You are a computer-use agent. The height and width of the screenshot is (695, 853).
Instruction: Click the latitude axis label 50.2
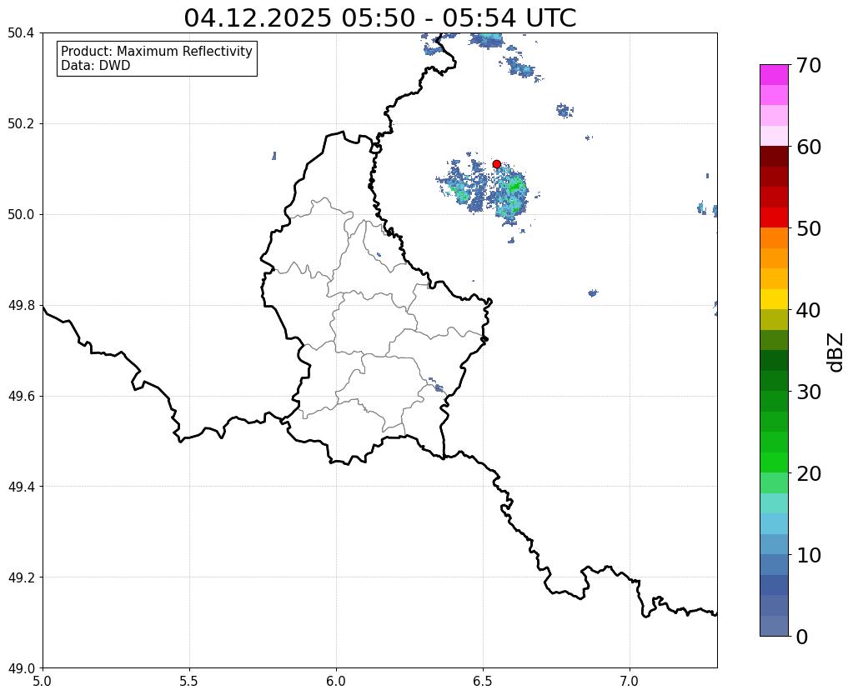click(21, 124)
